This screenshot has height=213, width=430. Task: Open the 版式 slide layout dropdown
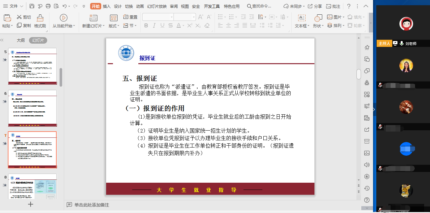[x=113, y=26]
